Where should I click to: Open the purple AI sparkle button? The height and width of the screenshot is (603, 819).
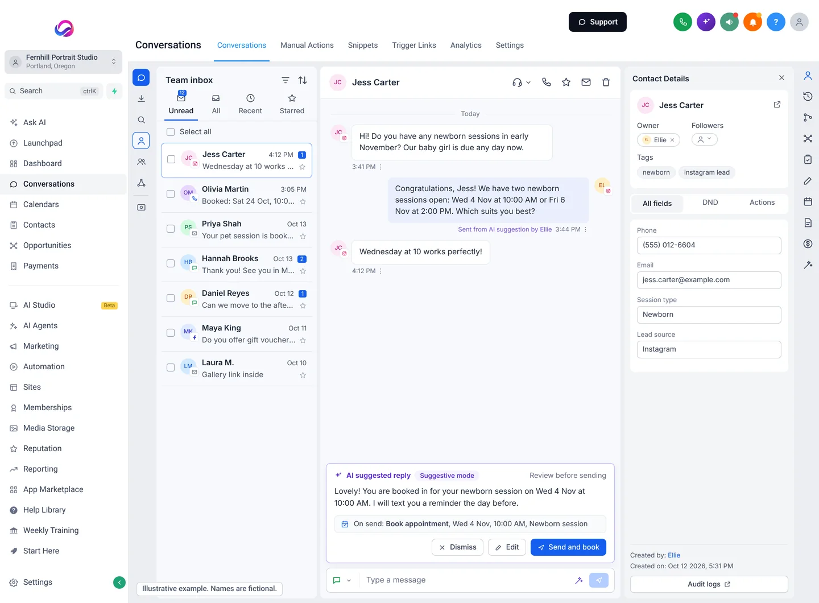tap(706, 22)
